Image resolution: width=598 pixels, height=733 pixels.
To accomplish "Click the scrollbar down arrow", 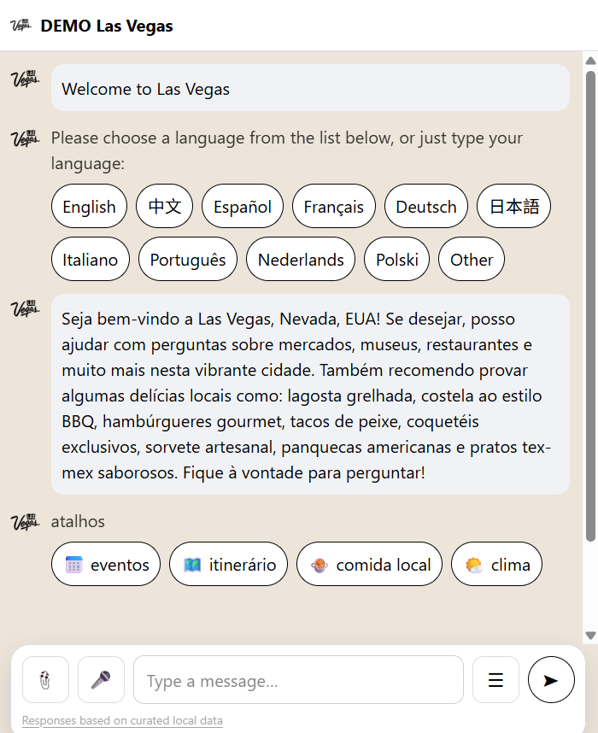I will (x=590, y=636).
